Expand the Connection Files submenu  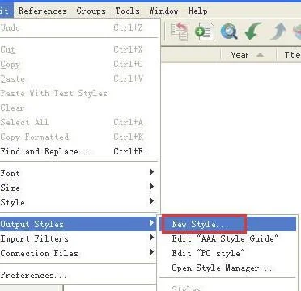(78, 253)
